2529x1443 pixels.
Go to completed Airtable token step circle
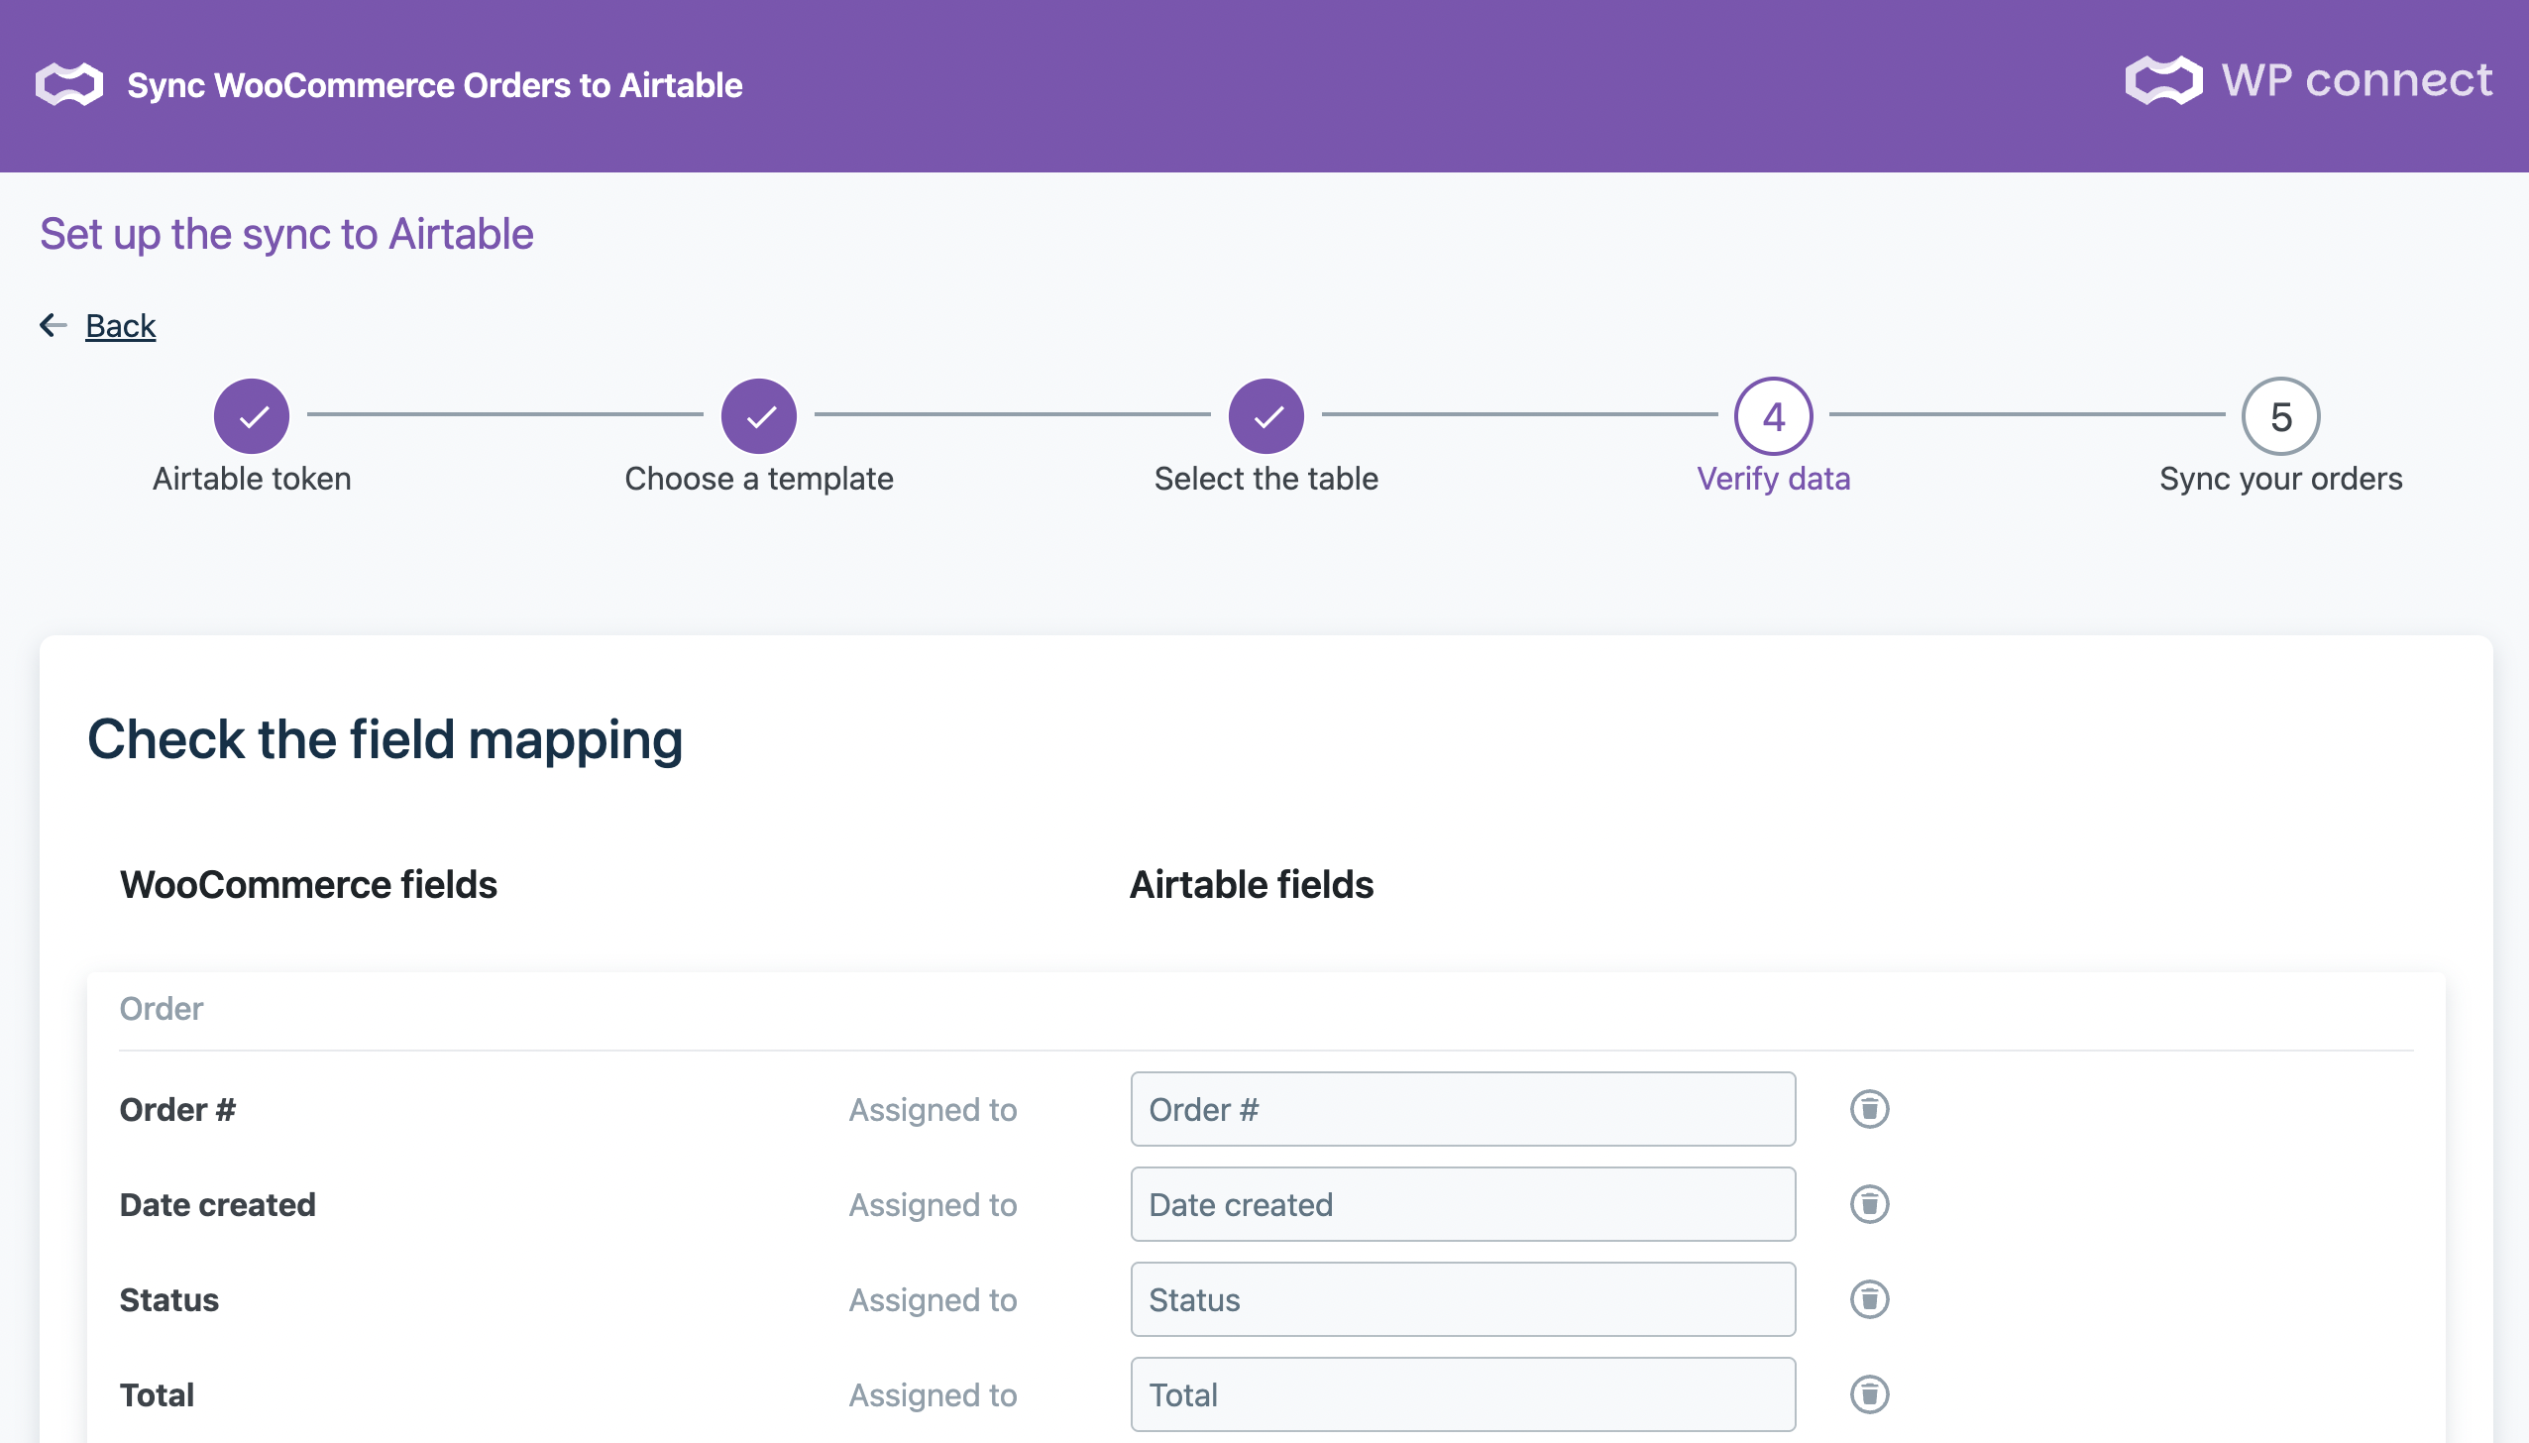pyautogui.click(x=252, y=416)
